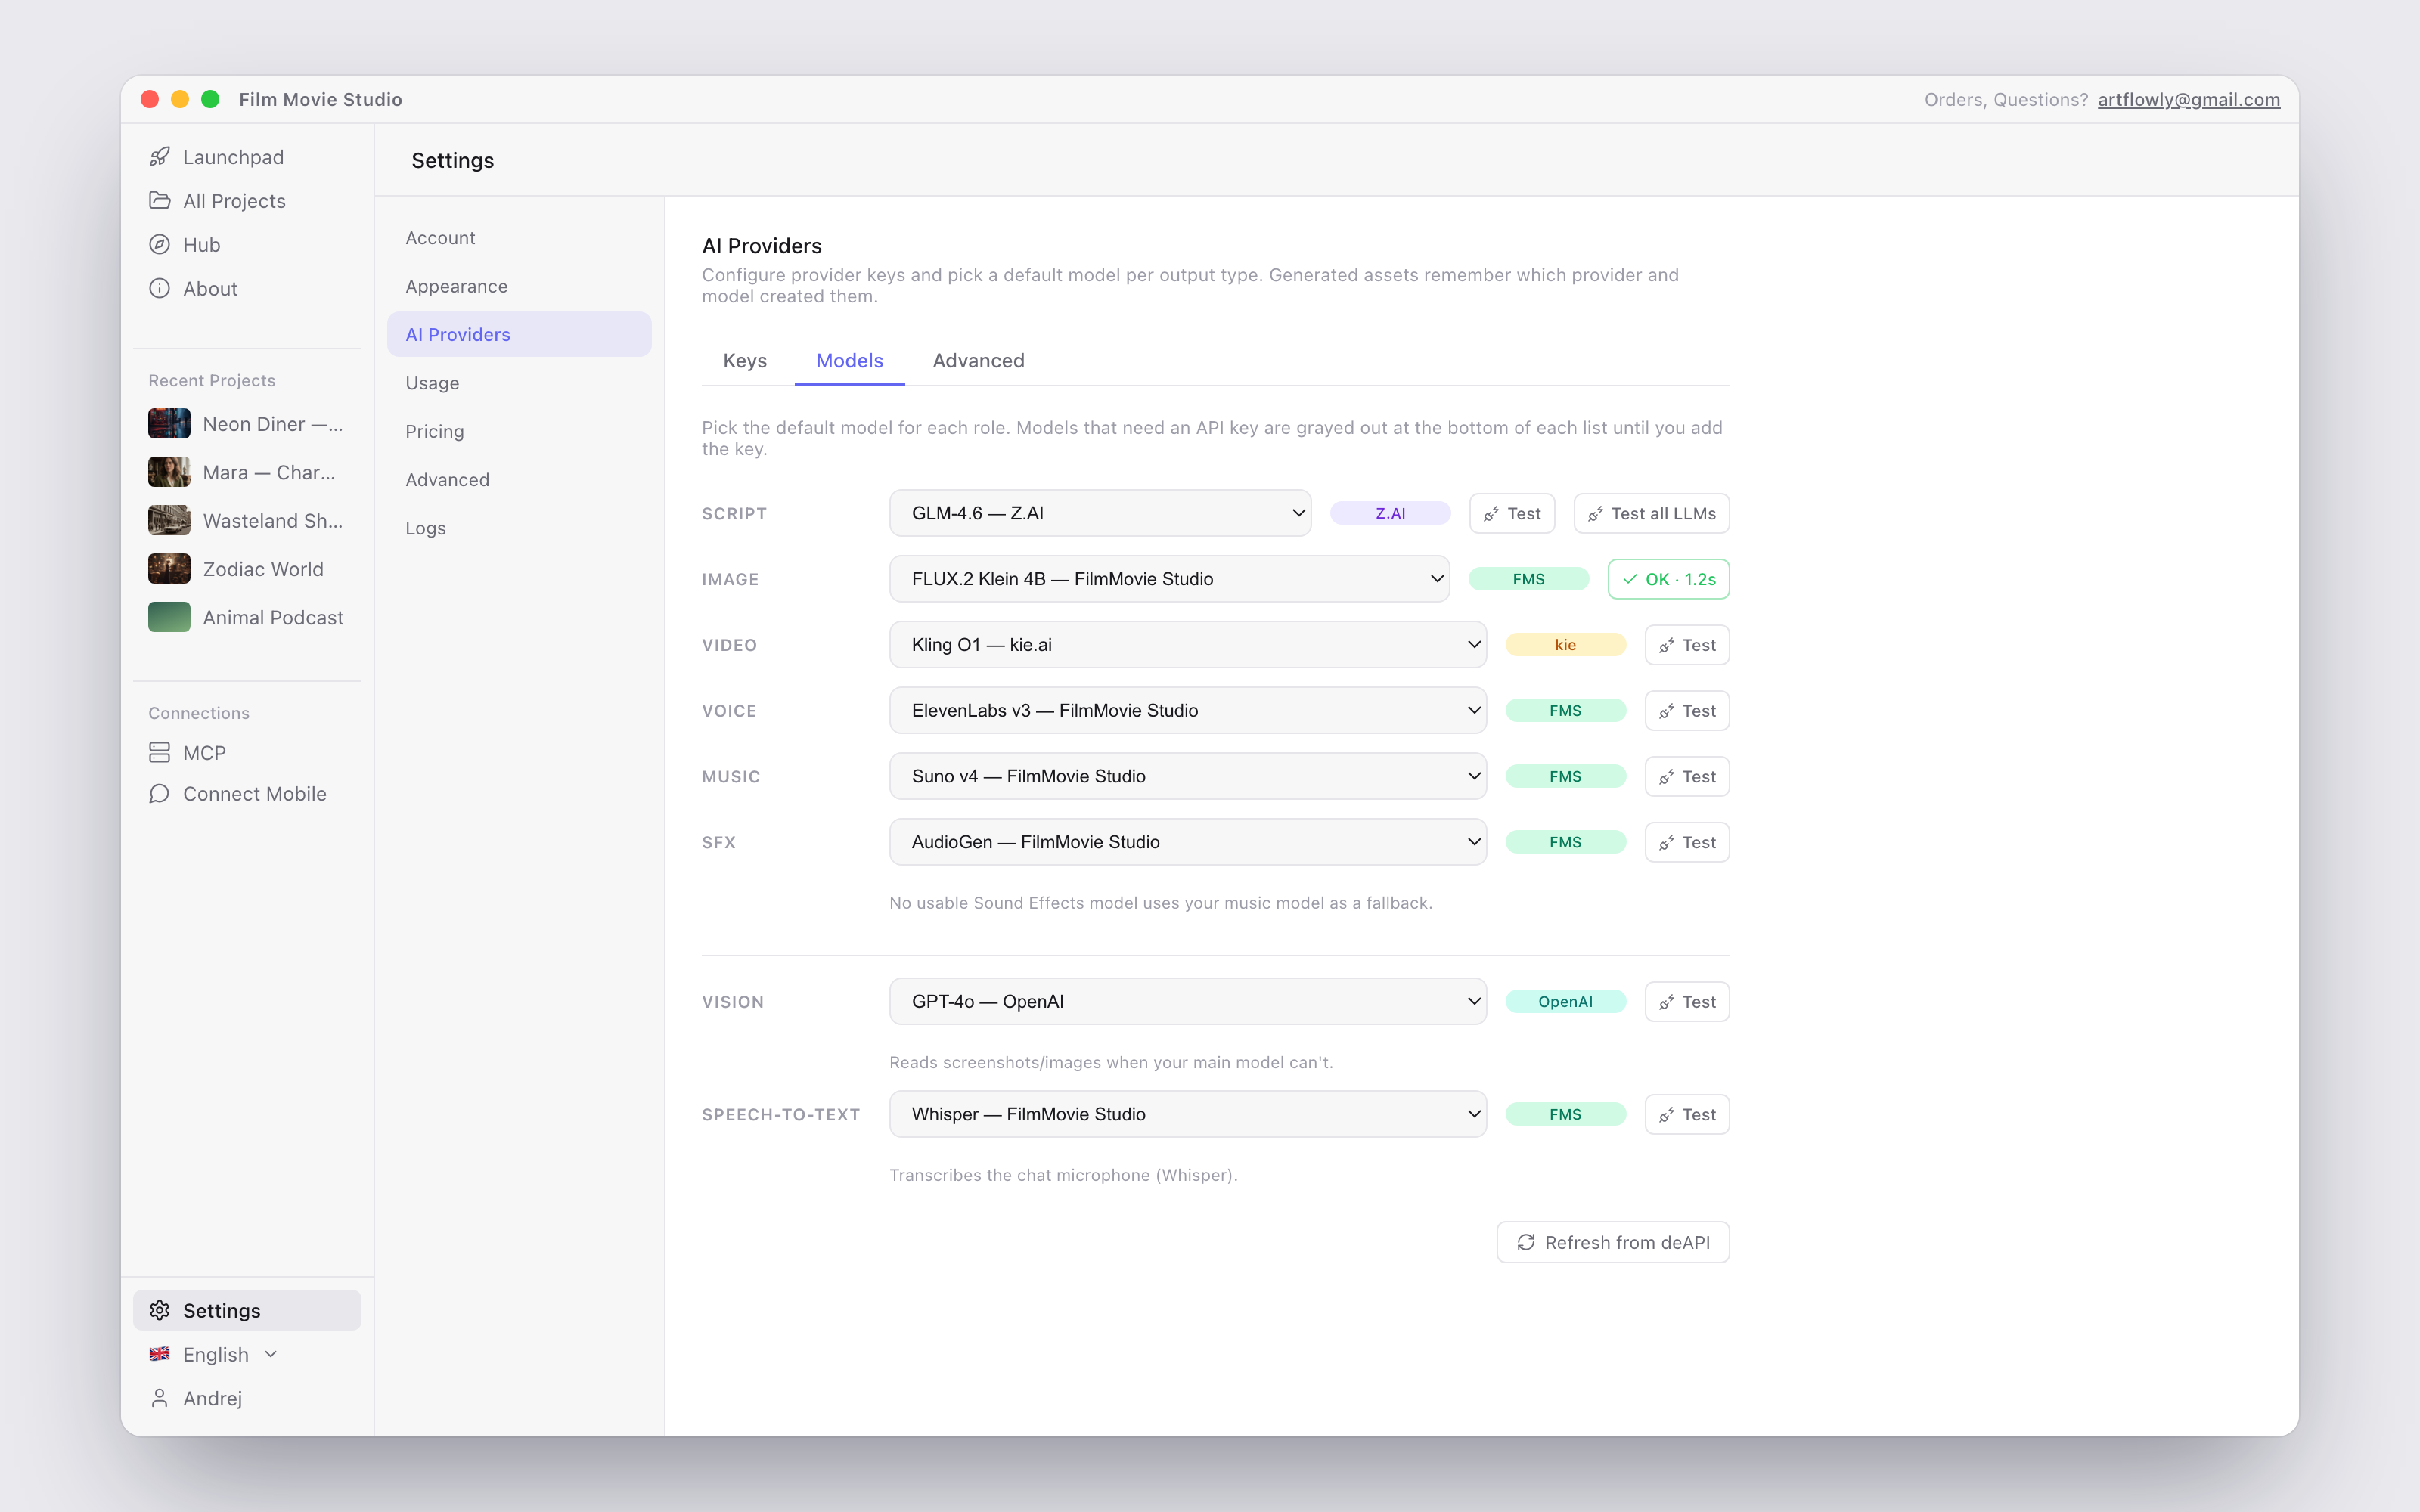
Task: Open Zodiac World in Recent Projects
Action: click(x=247, y=569)
